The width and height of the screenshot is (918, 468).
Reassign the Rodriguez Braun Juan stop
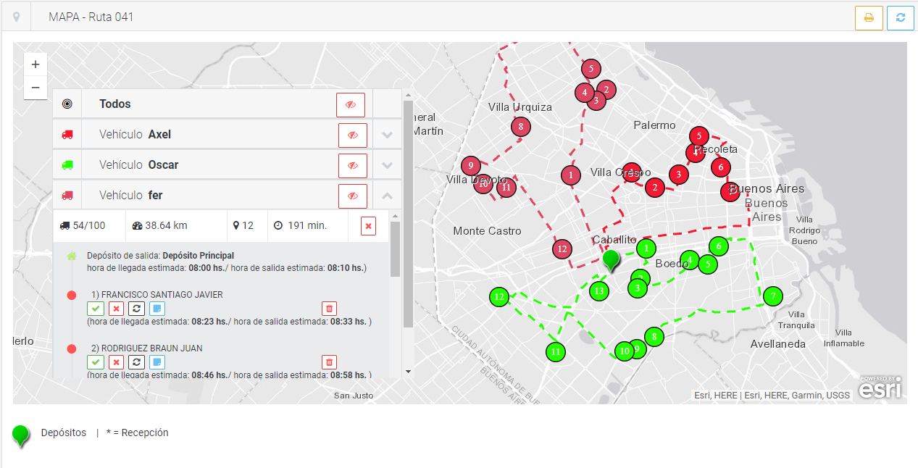pyautogui.click(x=137, y=362)
